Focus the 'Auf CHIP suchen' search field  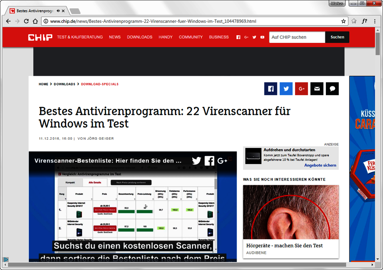[x=297, y=37]
